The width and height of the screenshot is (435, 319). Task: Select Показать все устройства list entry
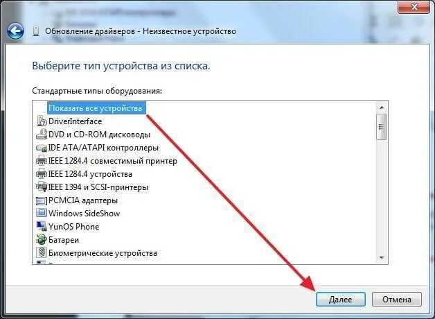96,108
